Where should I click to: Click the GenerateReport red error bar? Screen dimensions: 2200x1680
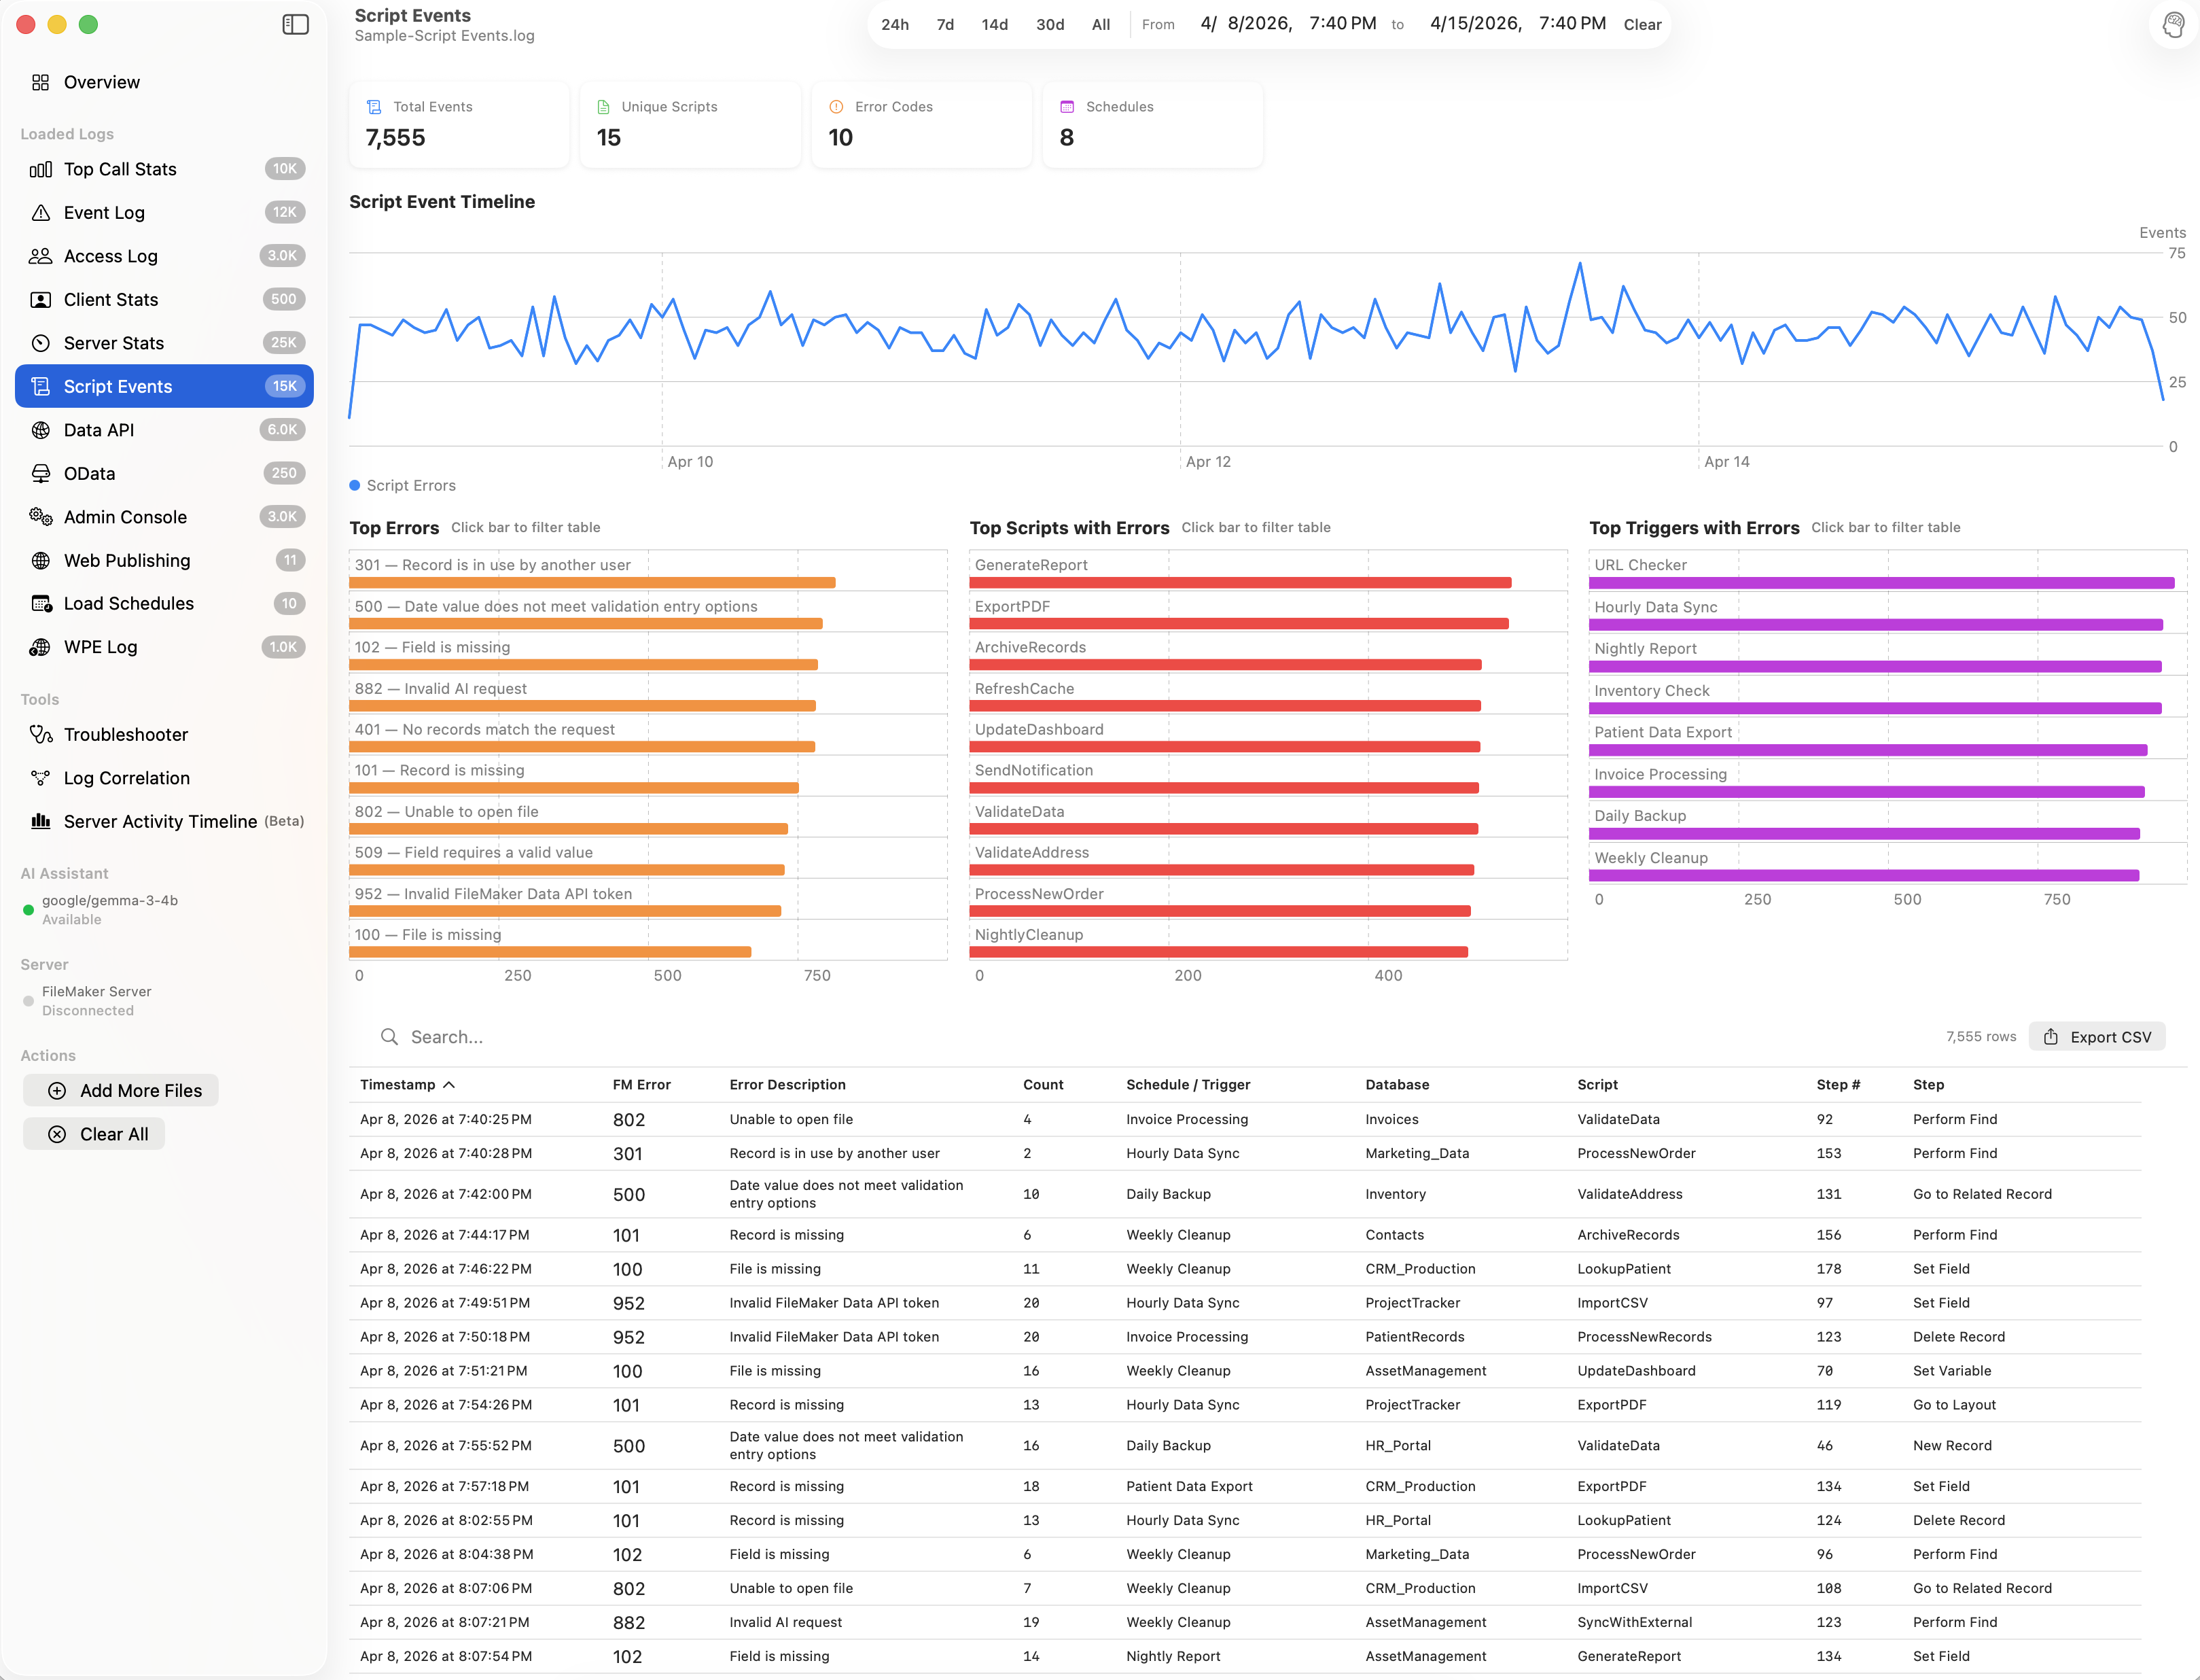tap(1239, 582)
